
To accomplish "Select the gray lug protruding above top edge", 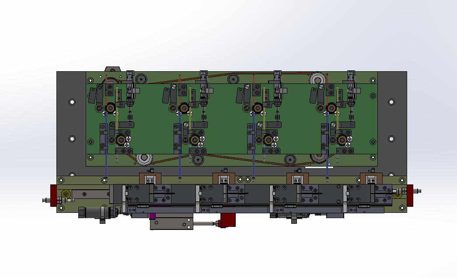I will coord(112,69).
